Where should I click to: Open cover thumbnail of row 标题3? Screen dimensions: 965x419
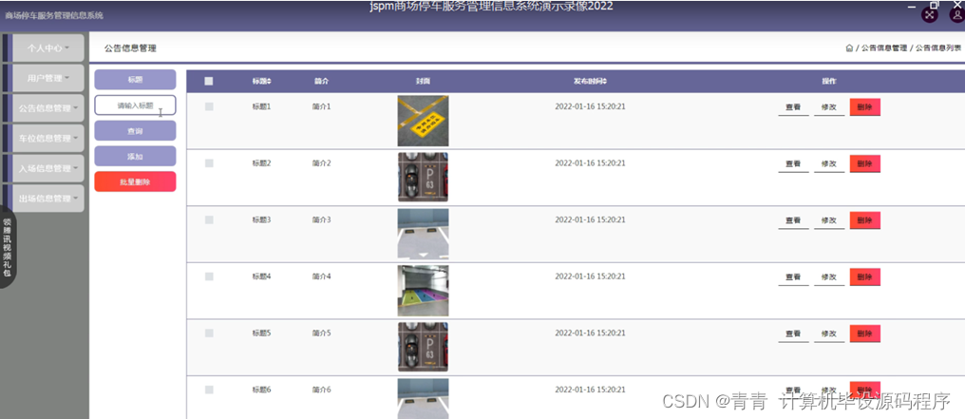click(423, 234)
